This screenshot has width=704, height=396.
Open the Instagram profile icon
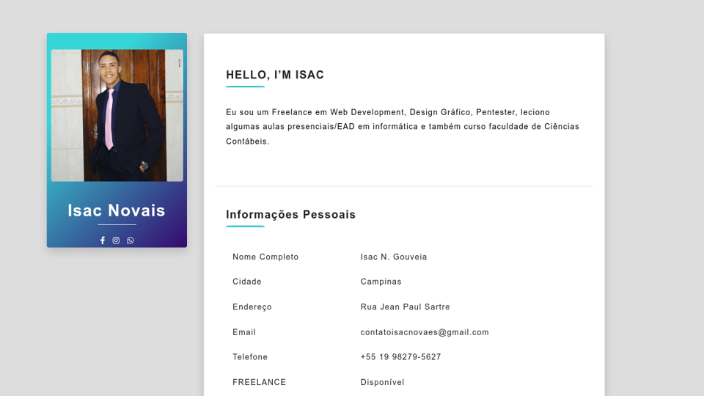tap(116, 241)
